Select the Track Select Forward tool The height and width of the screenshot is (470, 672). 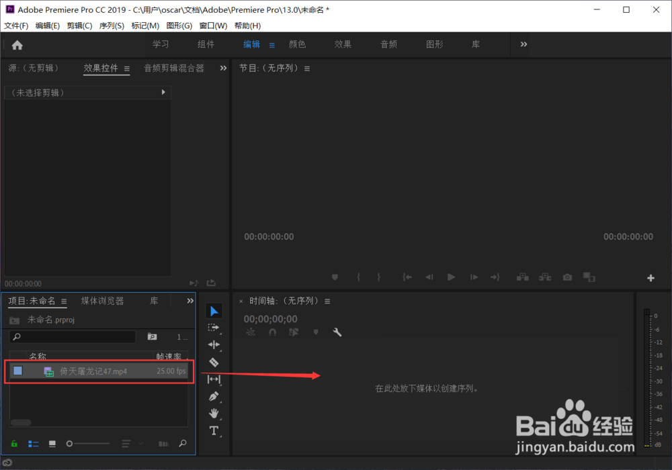(214, 328)
